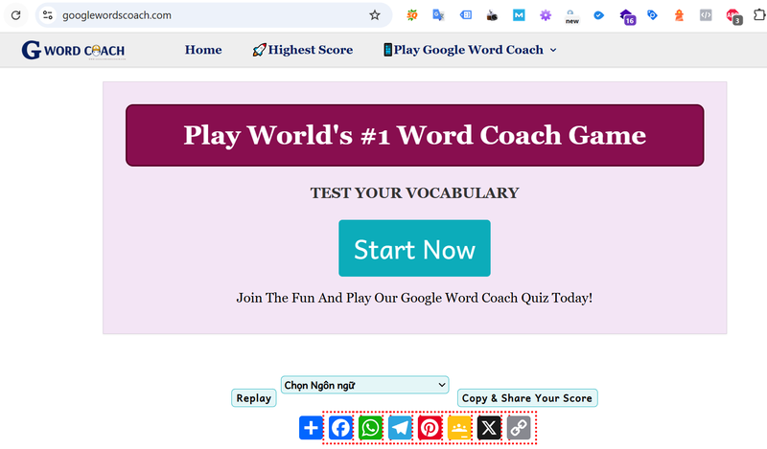Open the purple gear extension
The width and height of the screenshot is (767, 449).
click(546, 15)
